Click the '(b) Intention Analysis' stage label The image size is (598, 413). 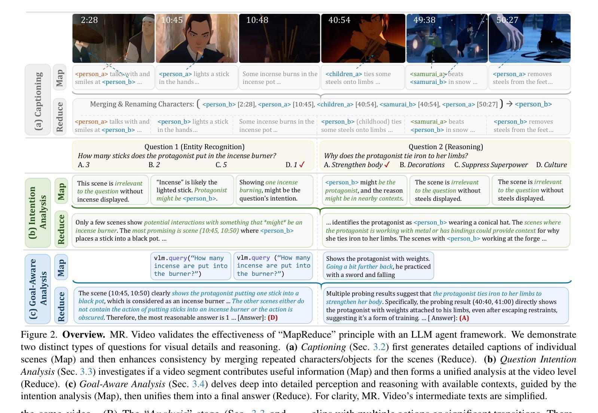pyautogui.click(x=37, y=213)
